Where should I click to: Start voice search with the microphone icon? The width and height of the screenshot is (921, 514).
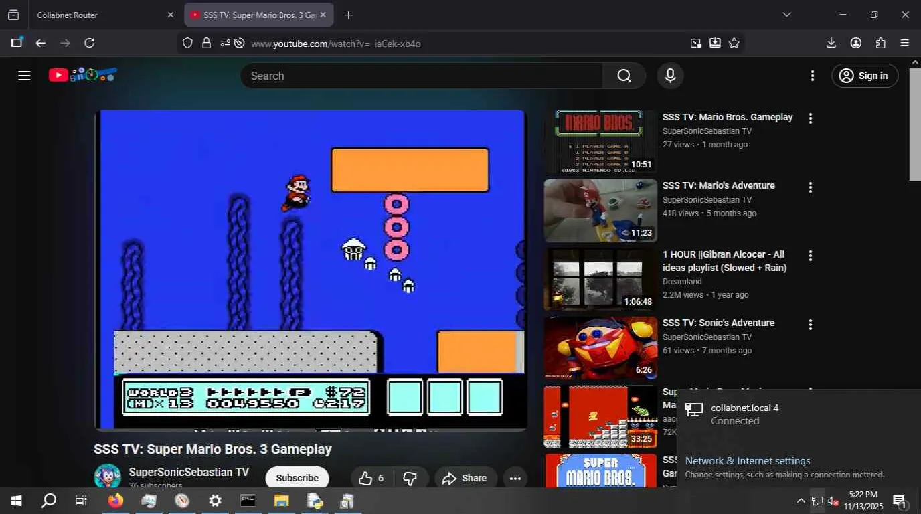[x=670, y=76]
